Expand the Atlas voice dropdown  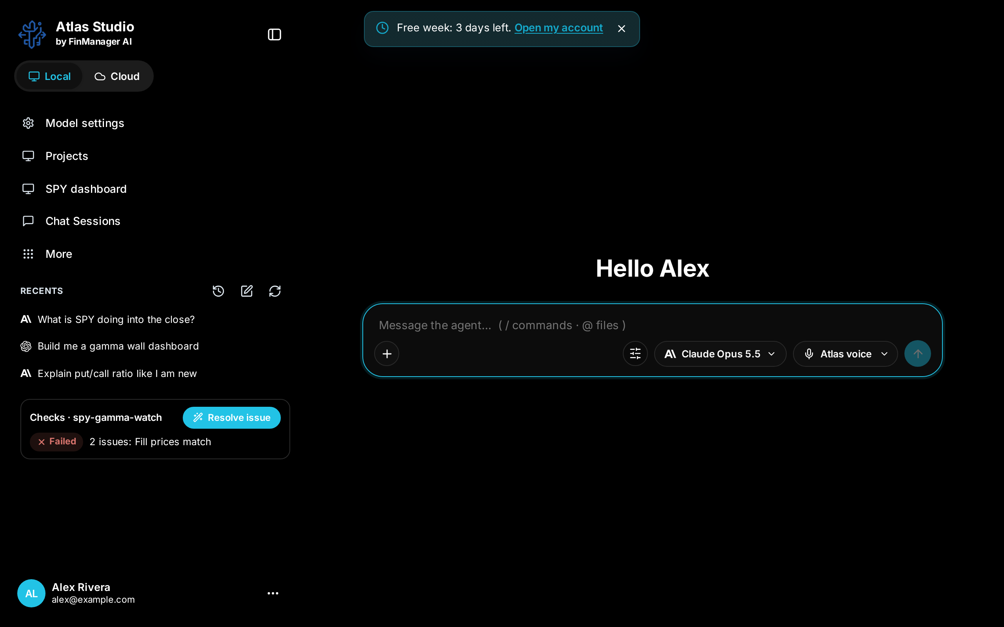845,354
